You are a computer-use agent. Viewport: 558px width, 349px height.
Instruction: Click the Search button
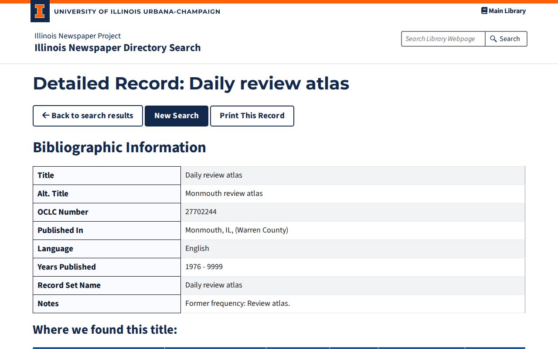[506, 39]
